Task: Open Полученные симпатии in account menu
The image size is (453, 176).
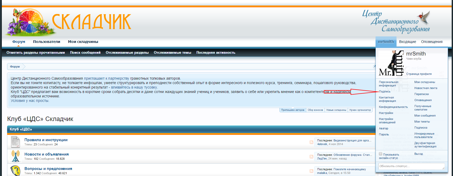Action: (423, 108)
